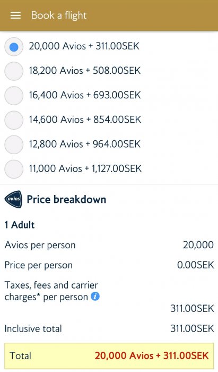Viewport: 218px width, 372px height.
Task: Open the hamburger navigation menu
Action: coord(15,15)
